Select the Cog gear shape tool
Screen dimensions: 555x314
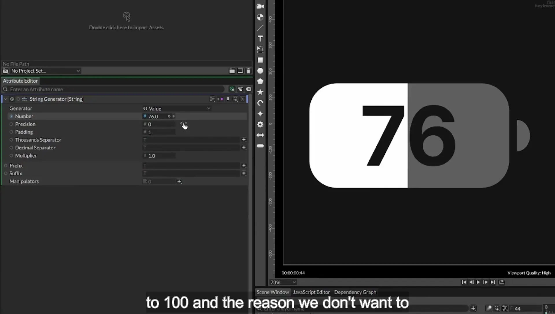260,124
